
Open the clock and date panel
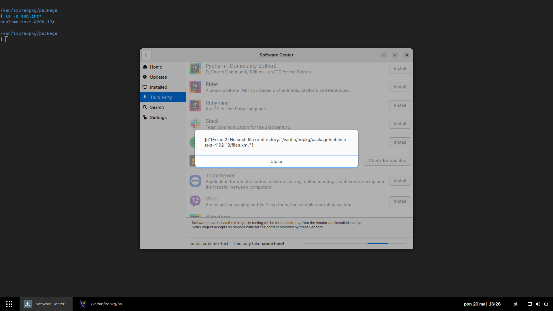[482, 304]
